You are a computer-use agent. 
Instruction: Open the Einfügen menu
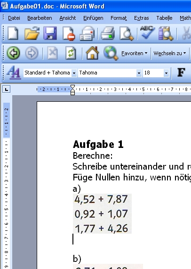pyautogui.click(x=93, y=18)
